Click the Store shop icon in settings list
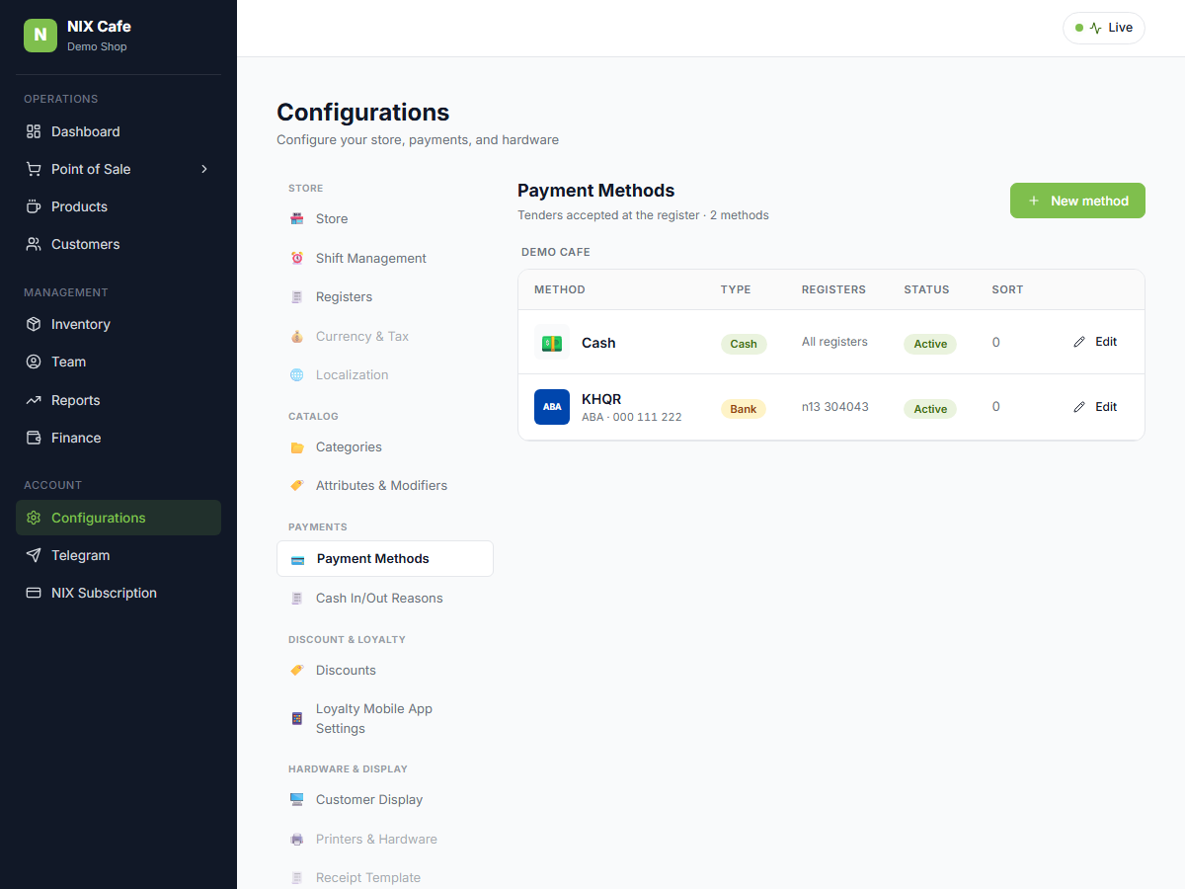The image size is (1185, 889). coord(297,218)
